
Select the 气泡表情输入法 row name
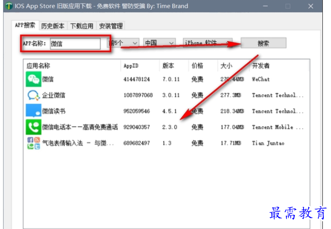point(78,143)
